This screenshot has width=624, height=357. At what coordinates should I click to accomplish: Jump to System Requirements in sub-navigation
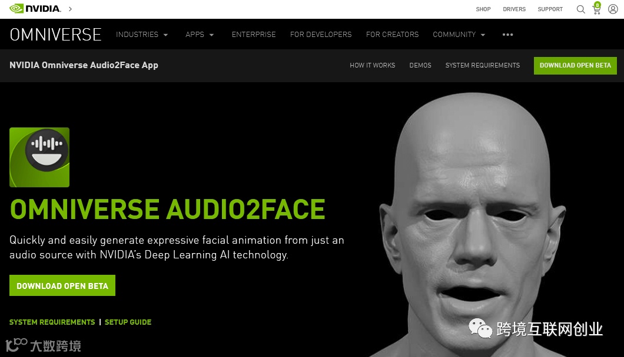tap(482, 65)
